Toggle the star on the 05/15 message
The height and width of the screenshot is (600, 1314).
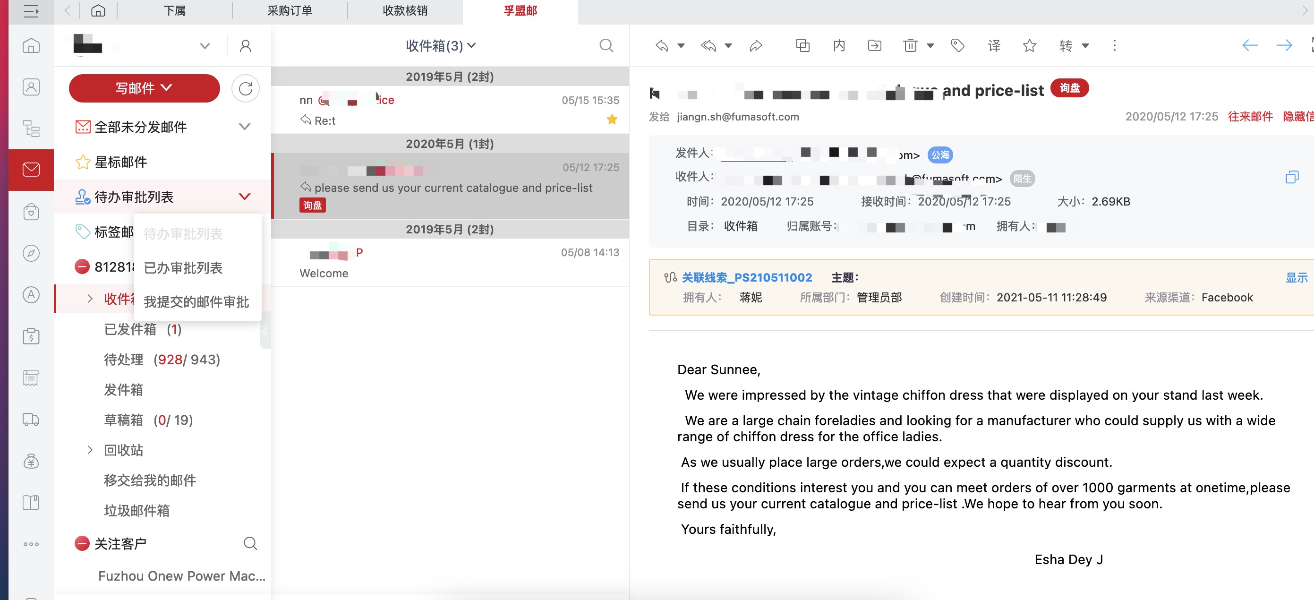612,120
